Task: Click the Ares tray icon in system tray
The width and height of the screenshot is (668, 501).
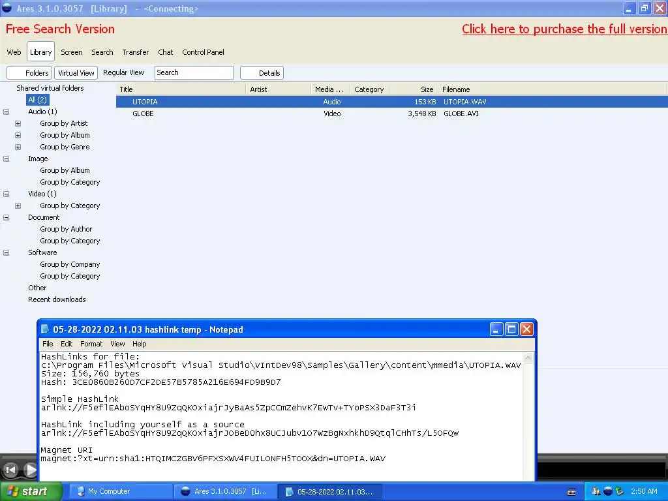Action: 608,491
